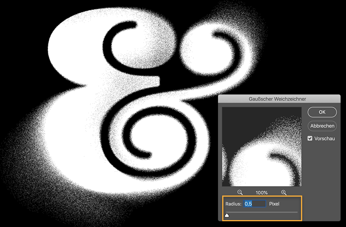Toggle the Vorschau checkbox
Screen dimensions: 346x227
310,138
